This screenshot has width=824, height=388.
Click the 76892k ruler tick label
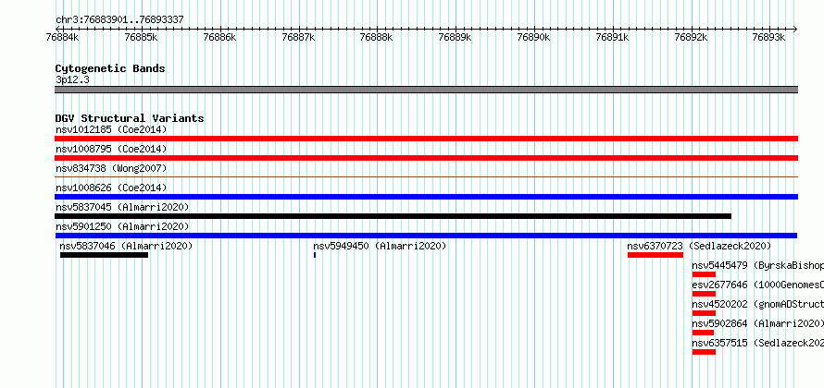[691, 37]
